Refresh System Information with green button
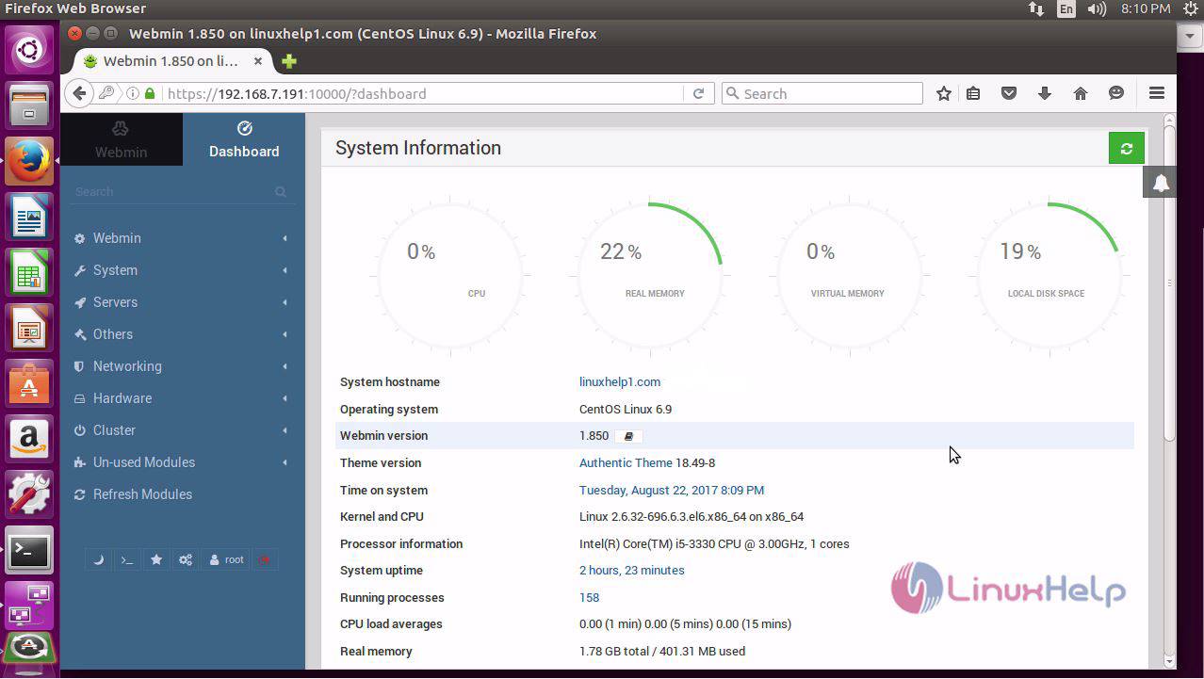 [x=1126, y=148]
